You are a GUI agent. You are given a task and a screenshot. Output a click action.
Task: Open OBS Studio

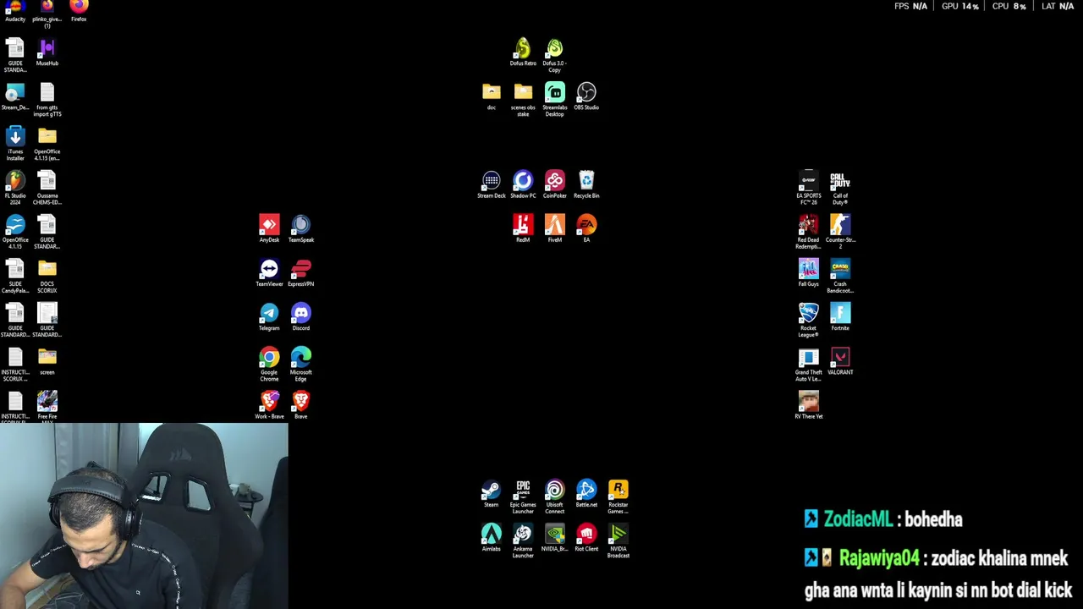pos(586,96)
